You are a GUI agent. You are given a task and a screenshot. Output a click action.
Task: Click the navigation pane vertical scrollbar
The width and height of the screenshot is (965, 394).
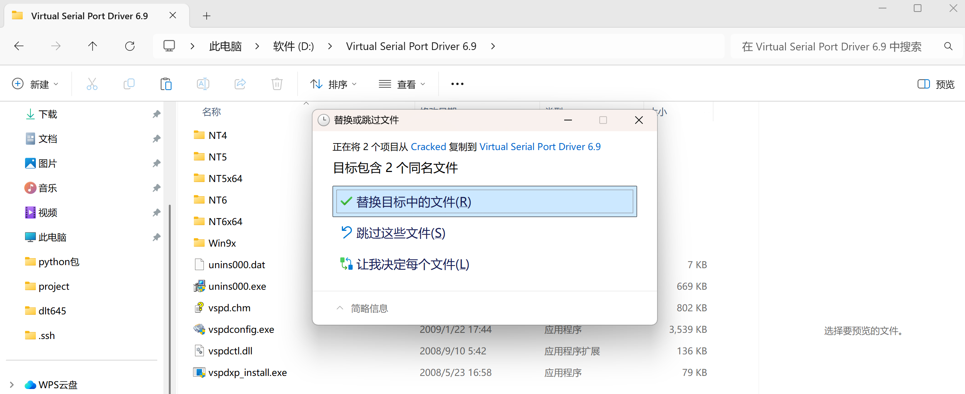point(170,300)
